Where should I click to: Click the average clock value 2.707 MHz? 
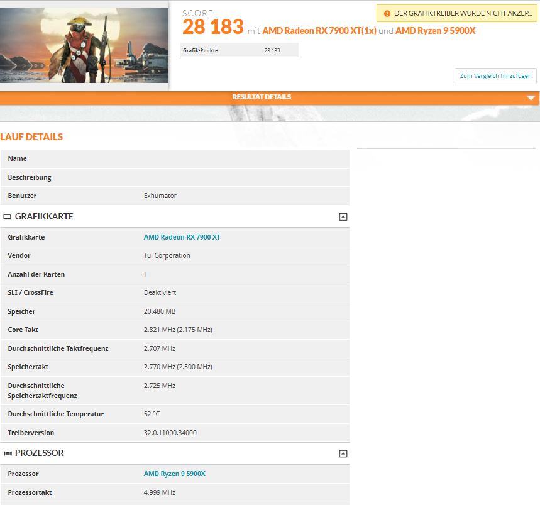pyautogui.click(x=160, y=348)
